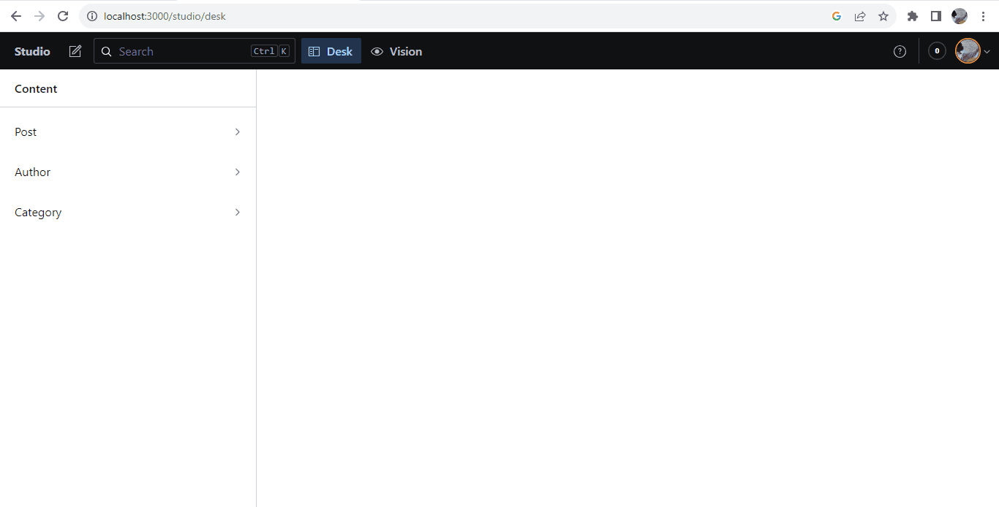Expand the Author chevron arrow
The width and height of the screenshot is (999, 507).
point(237,172)
